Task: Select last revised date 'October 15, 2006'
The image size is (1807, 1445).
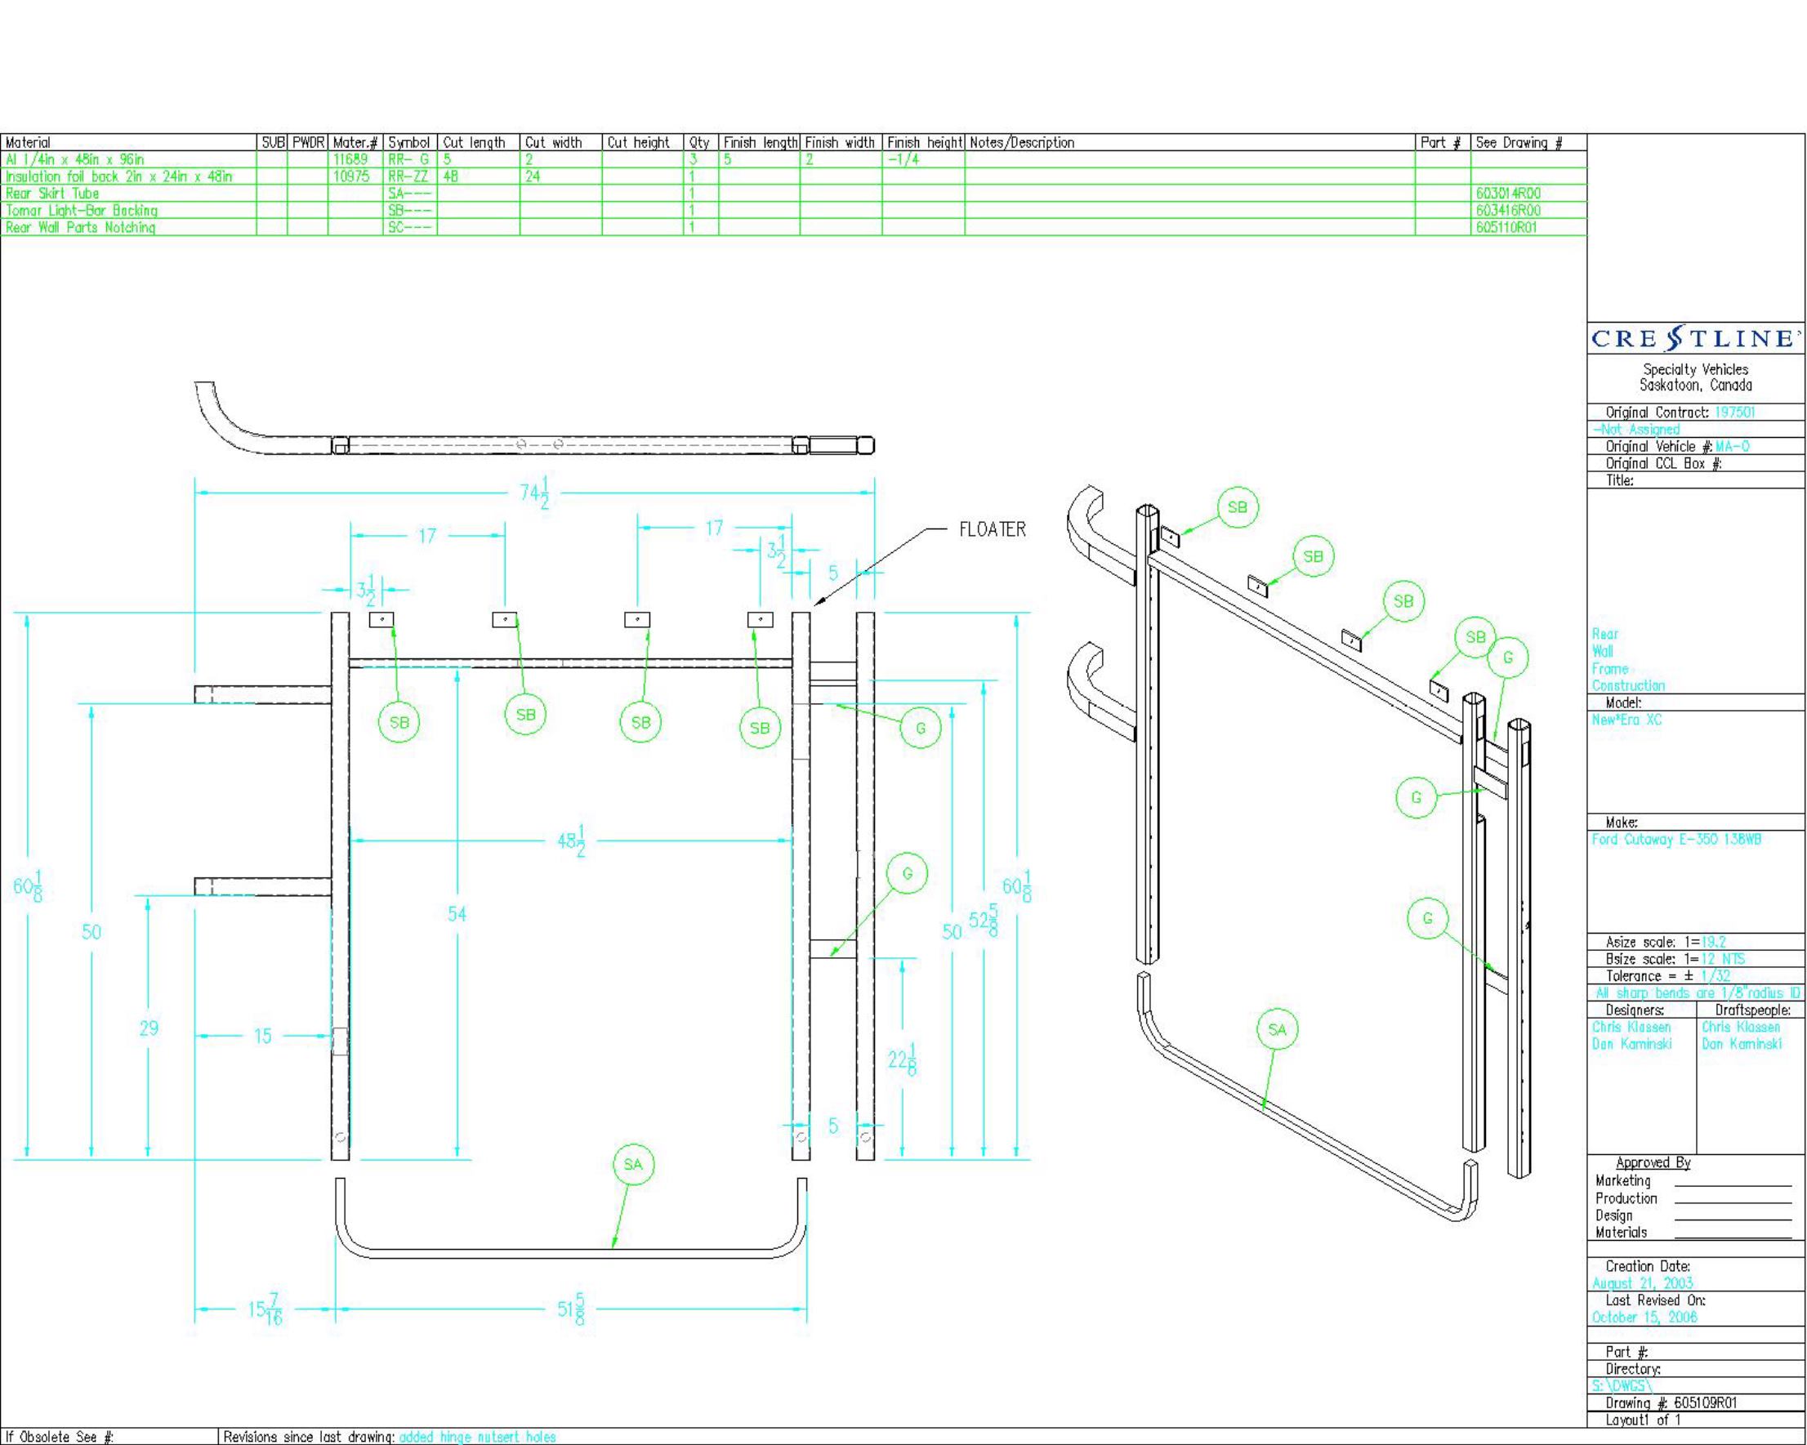Action: click(x=1644, y=1317)
